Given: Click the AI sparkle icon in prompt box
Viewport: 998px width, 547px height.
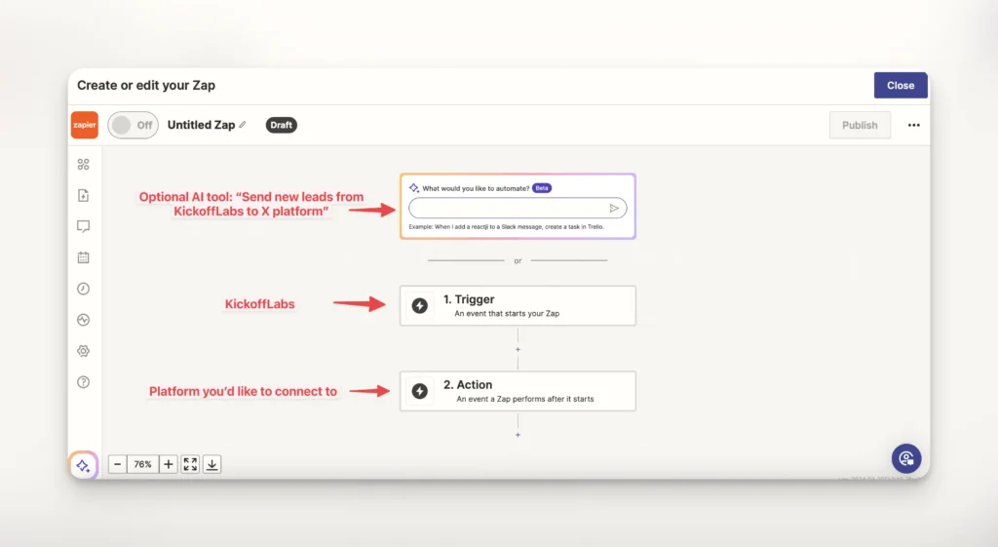Looking at the screenshot, I should coord(413,188).
